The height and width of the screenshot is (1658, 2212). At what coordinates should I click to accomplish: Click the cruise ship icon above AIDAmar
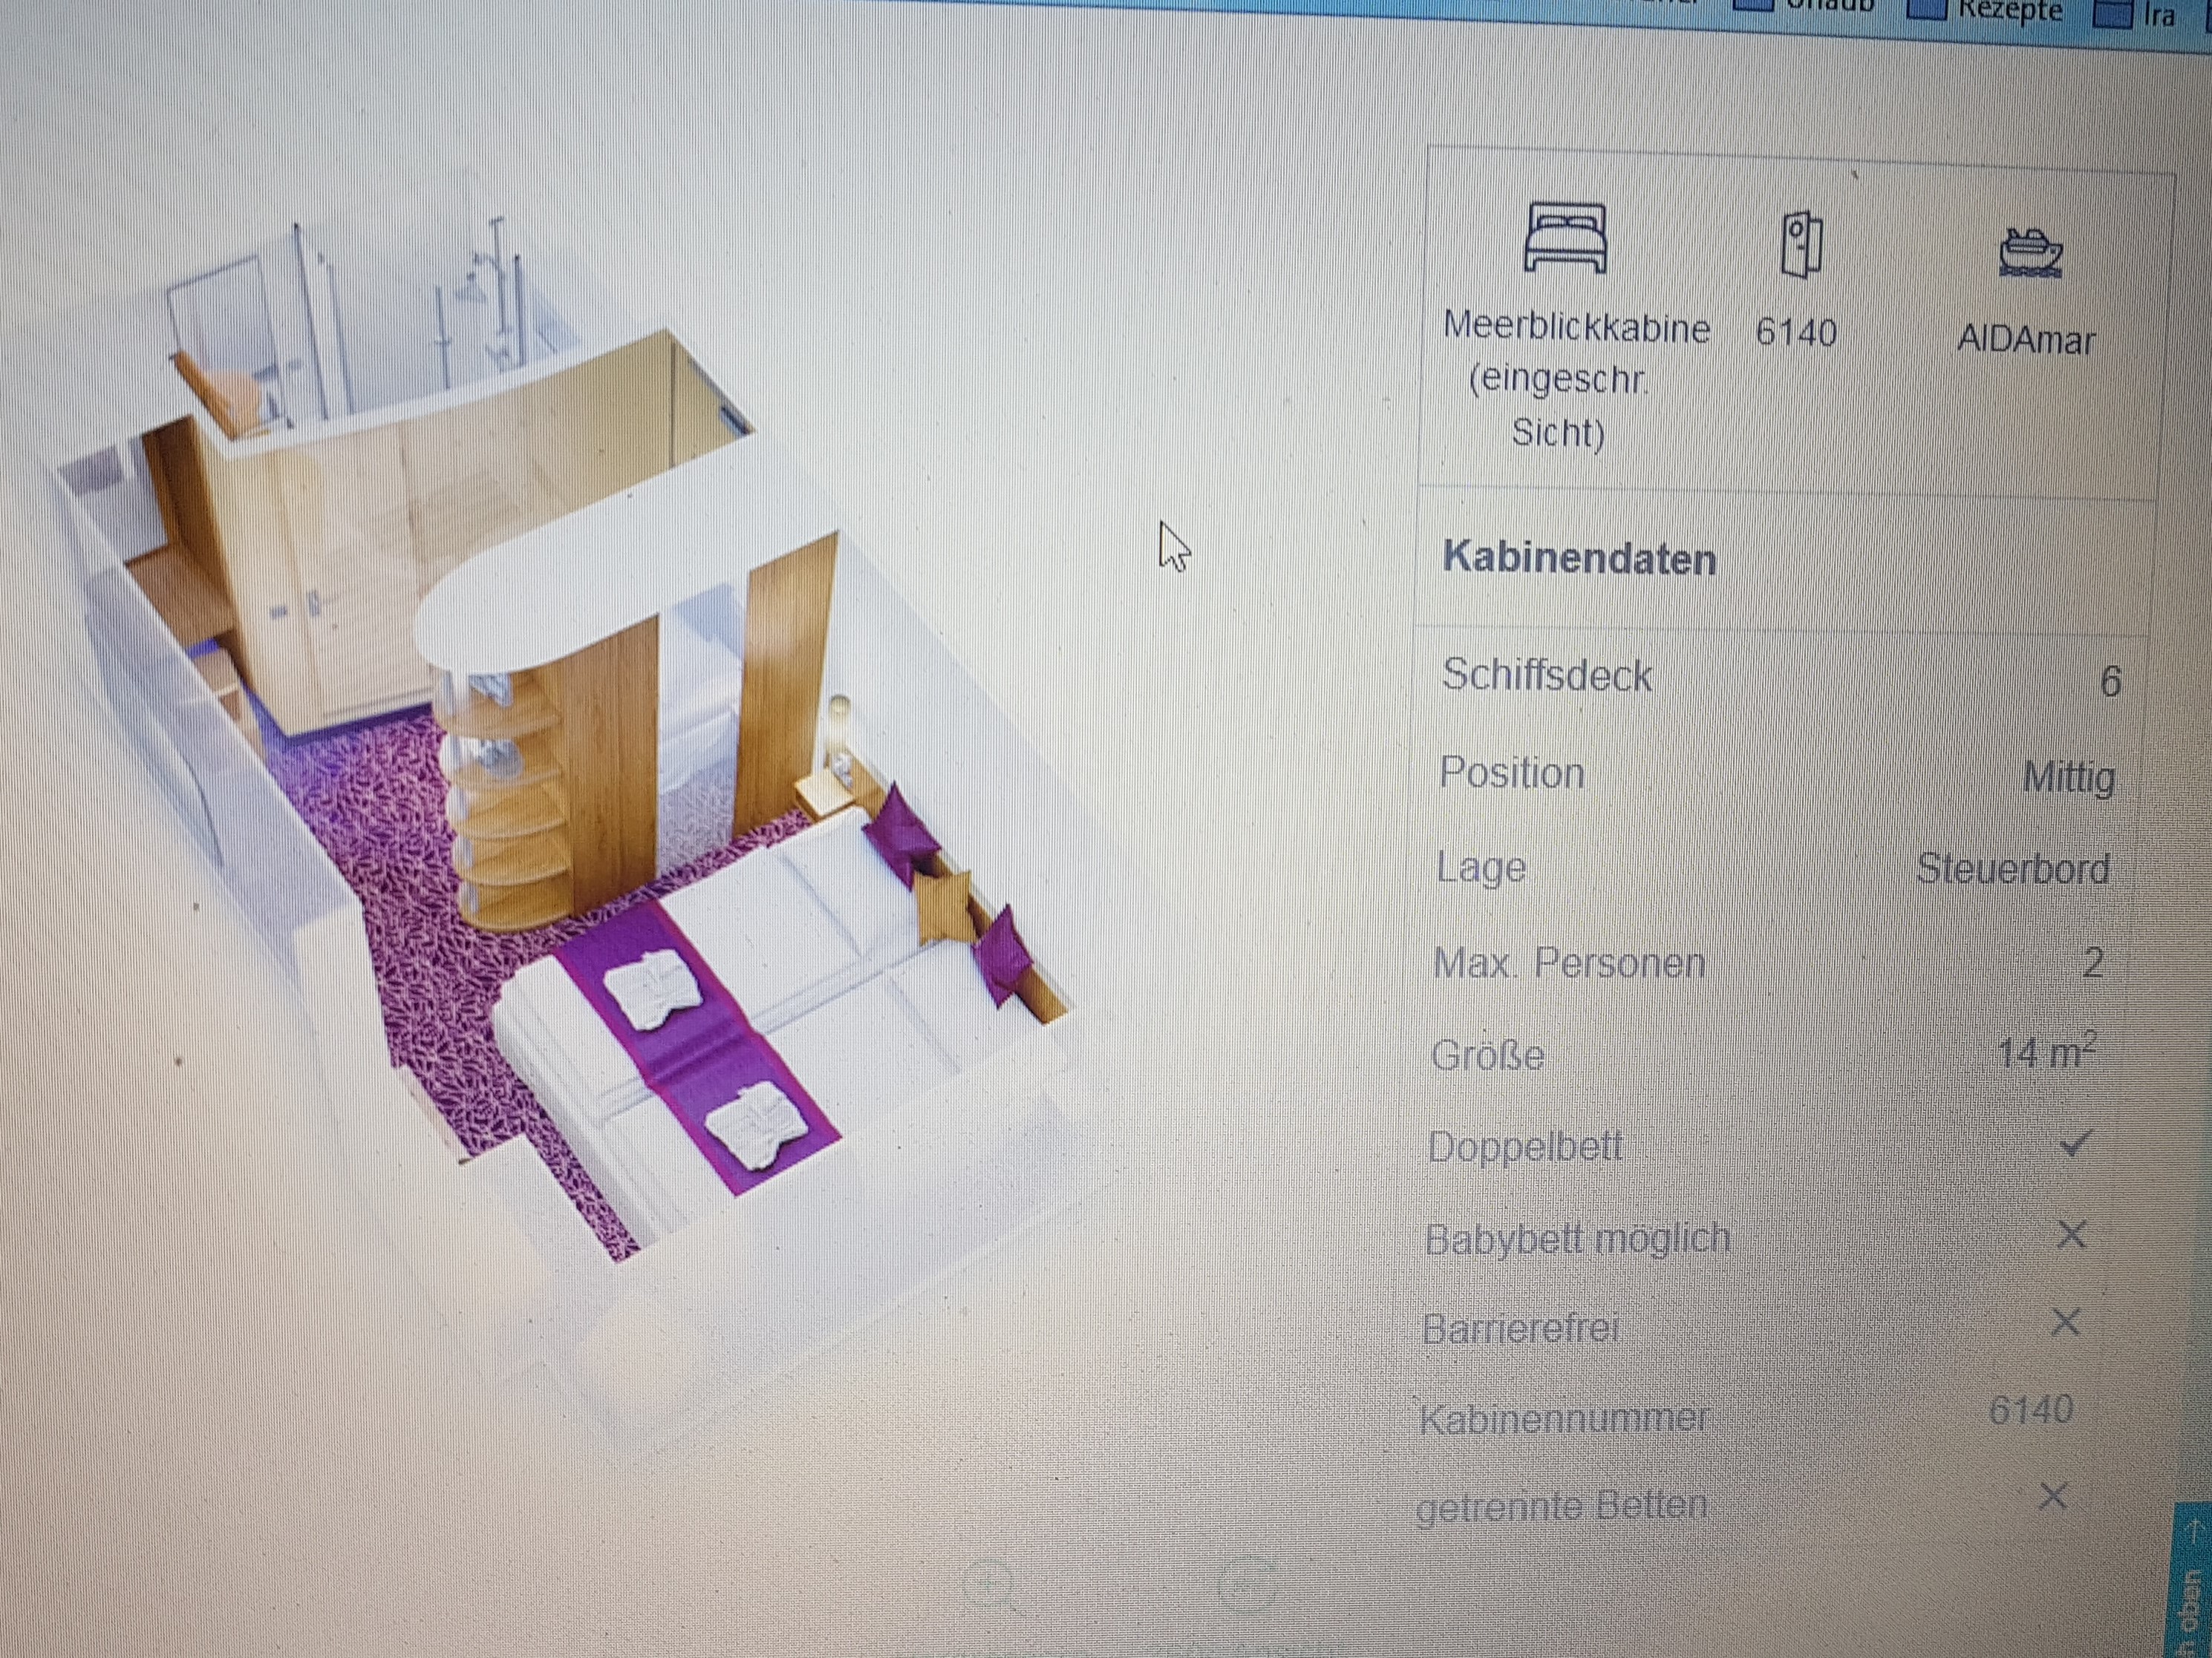coord(2030,253)
